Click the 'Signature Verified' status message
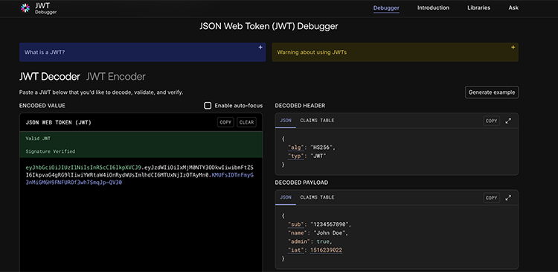Viewport: 558px width, 272px height. coord(50,151)
